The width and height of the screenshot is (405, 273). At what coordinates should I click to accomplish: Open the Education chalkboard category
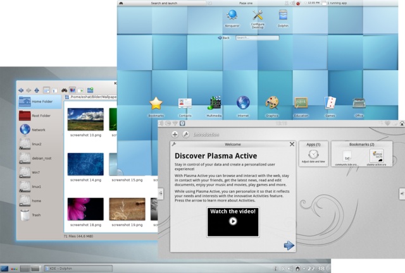301,107
